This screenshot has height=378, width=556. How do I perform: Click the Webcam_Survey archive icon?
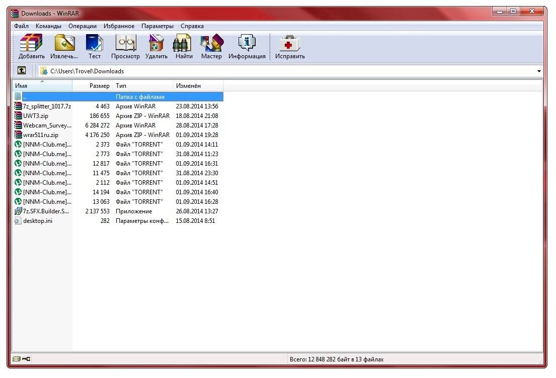click(x=18, y=125)
